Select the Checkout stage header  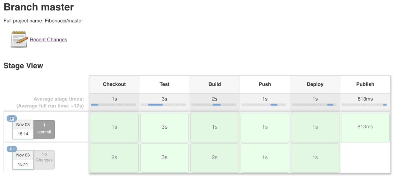(114, 84)
